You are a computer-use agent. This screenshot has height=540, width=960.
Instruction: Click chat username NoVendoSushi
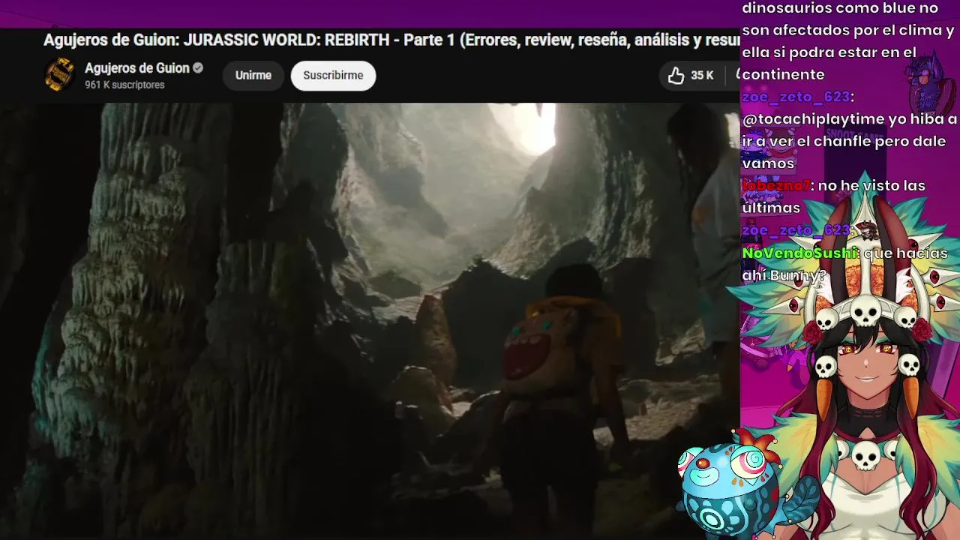(x=799, y=253)
